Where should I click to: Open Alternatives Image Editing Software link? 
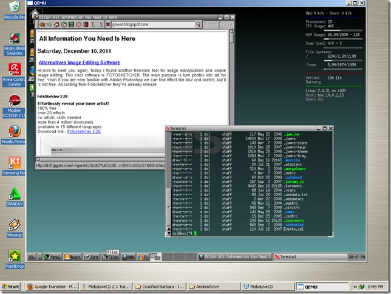(x=79, y=62)
